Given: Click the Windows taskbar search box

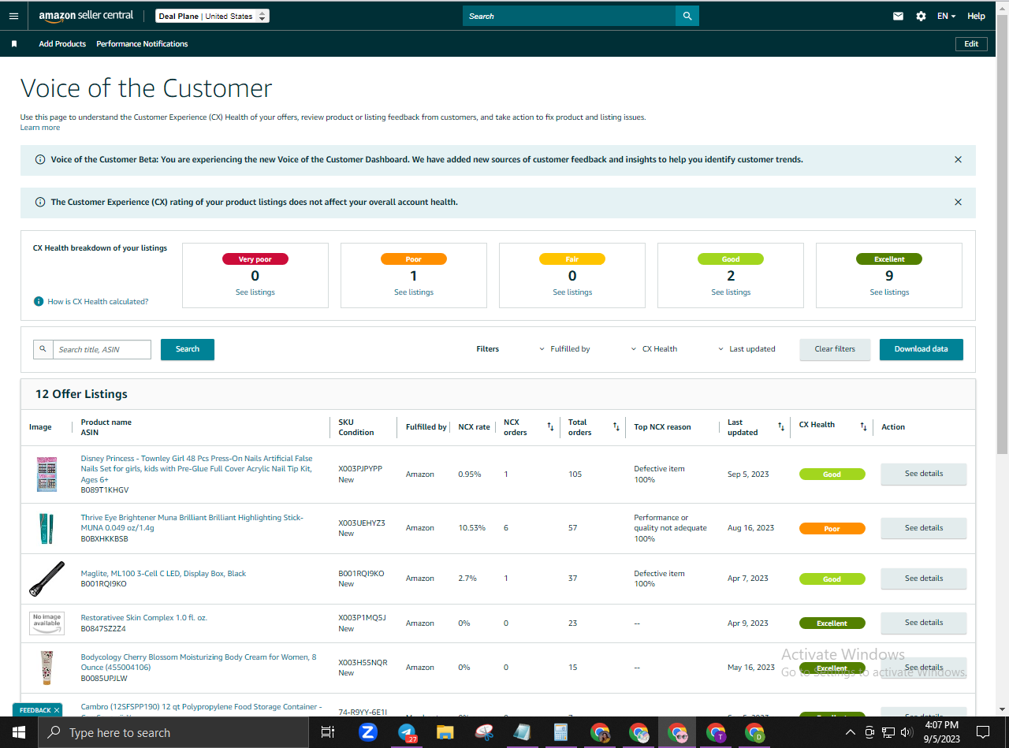Looking at the screenshot, I should pyautogui.click(x=172, y=732).
